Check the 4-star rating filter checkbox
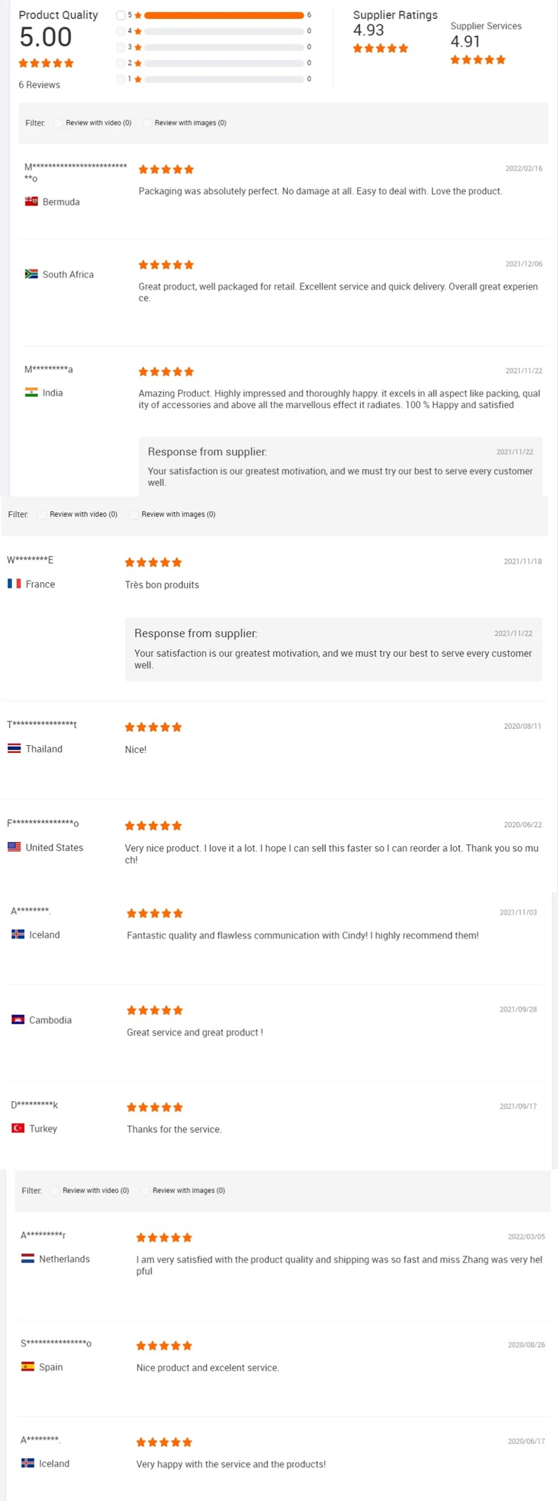Screen dimensions: 558x1501 [x=121, y=31]
